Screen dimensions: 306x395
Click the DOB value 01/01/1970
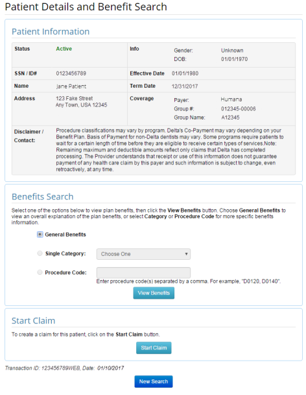pos(234,59)
